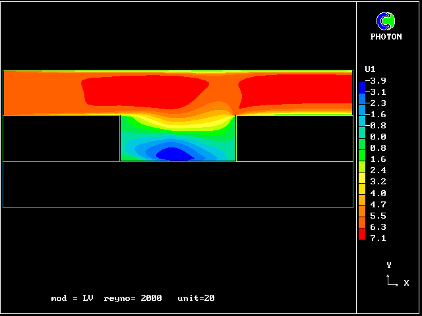Probe the large red region in left channel

(x=142, y=91)
